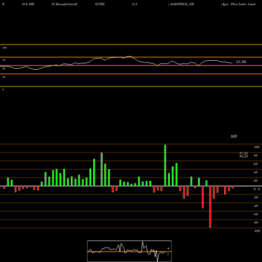Click the RSI 30 axis label
The width and height of the screenshot is (262, 262).
click(4, 77)
